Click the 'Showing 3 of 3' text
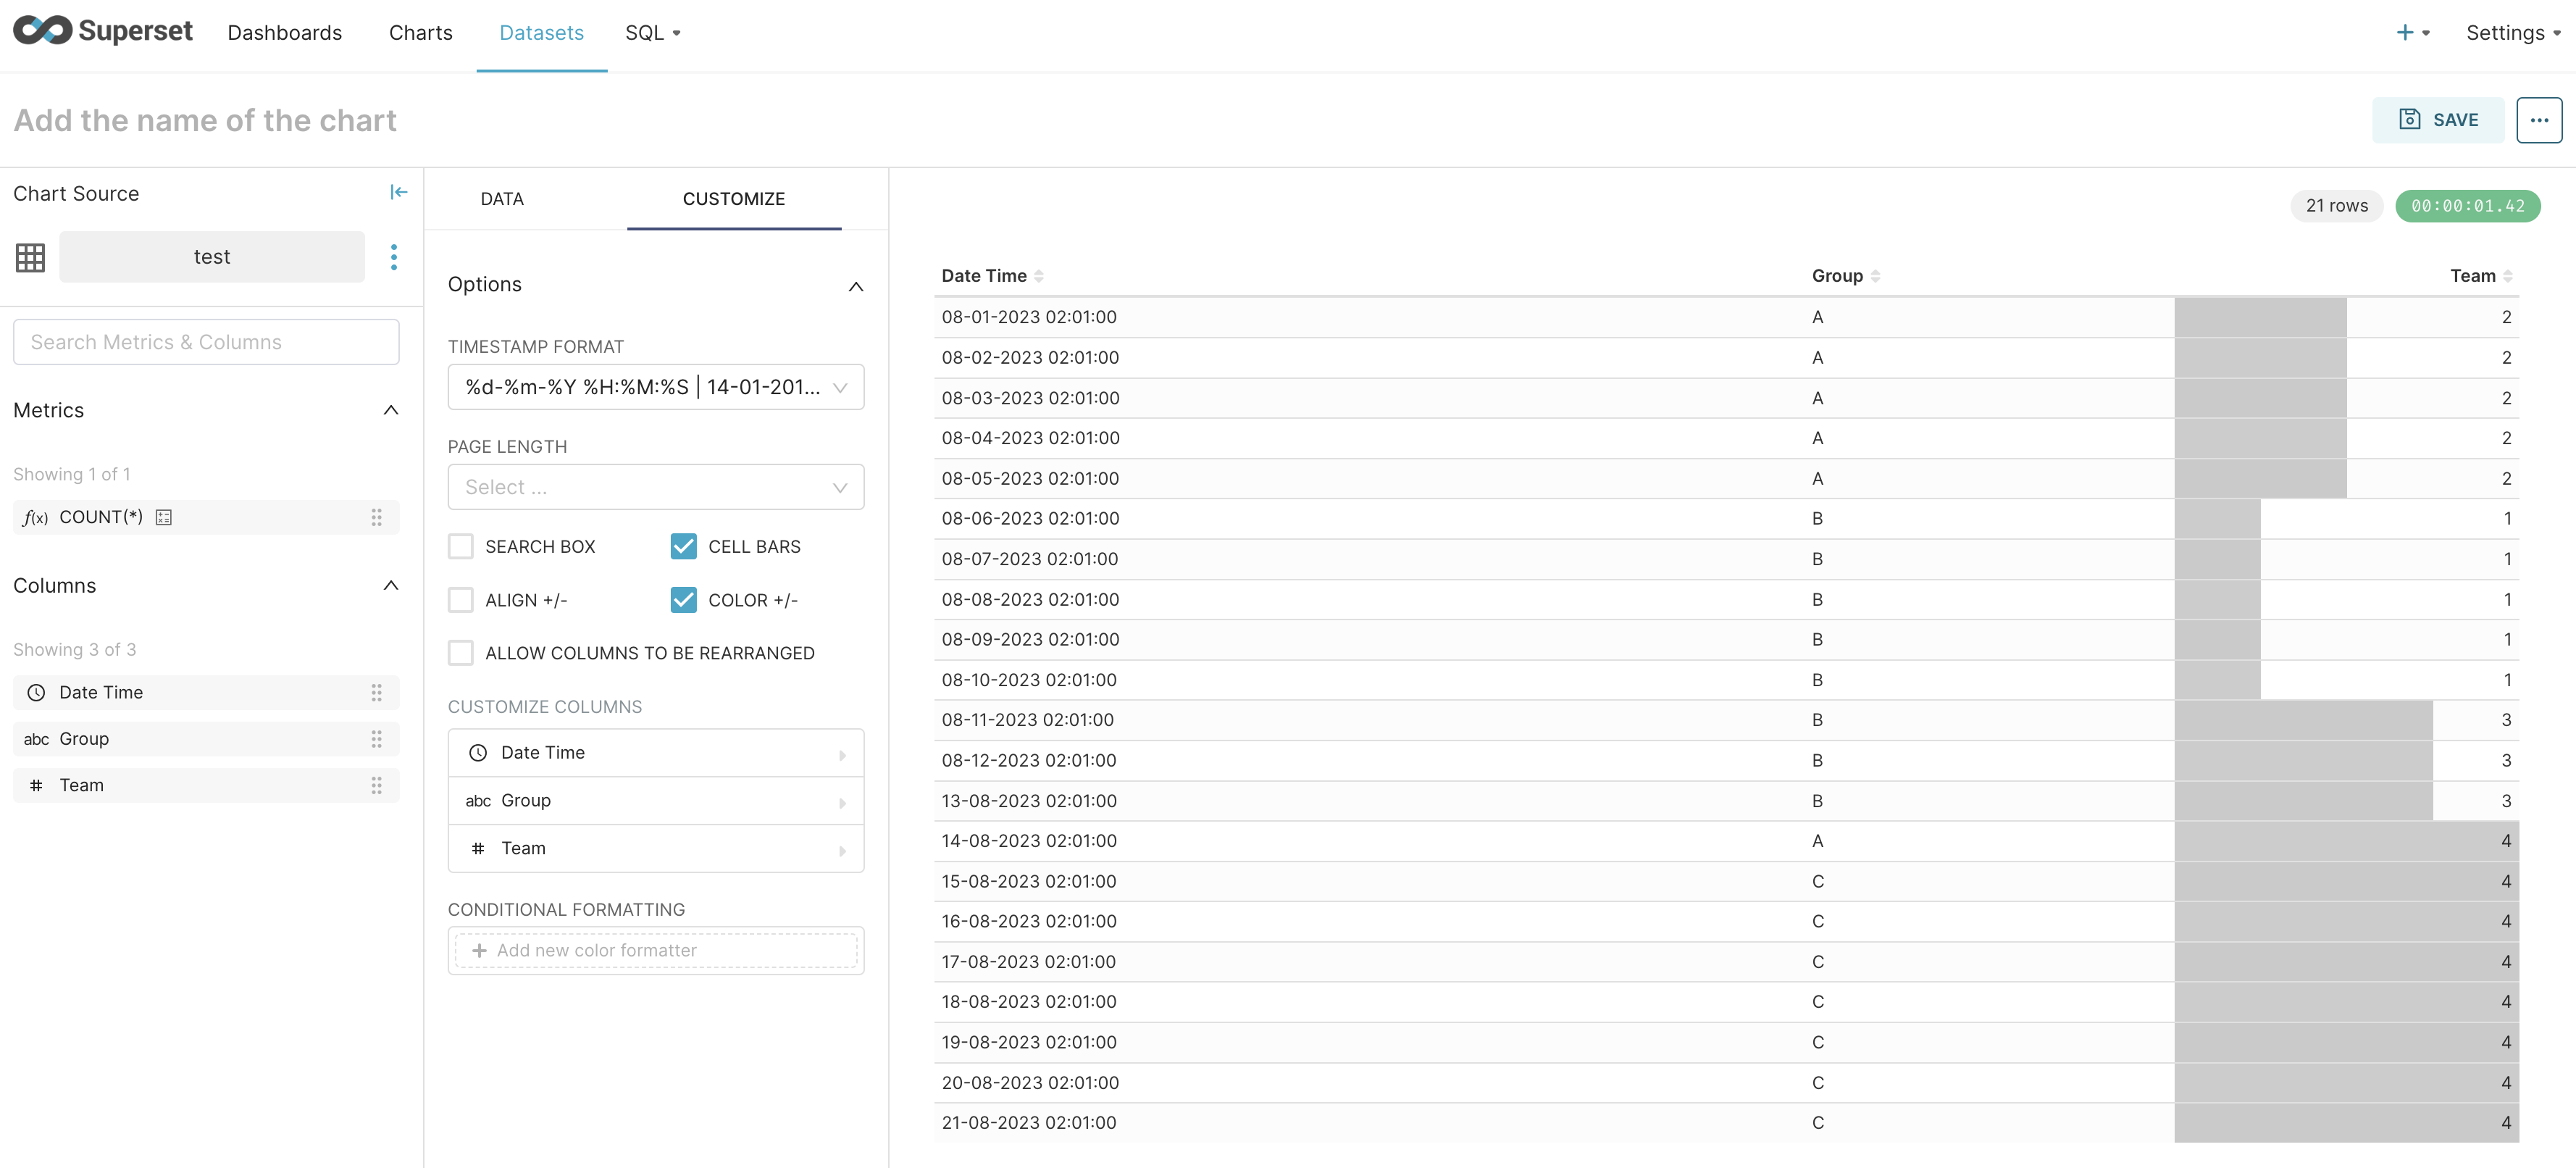Viewport: 2576px width, 1168px height. 75,650
